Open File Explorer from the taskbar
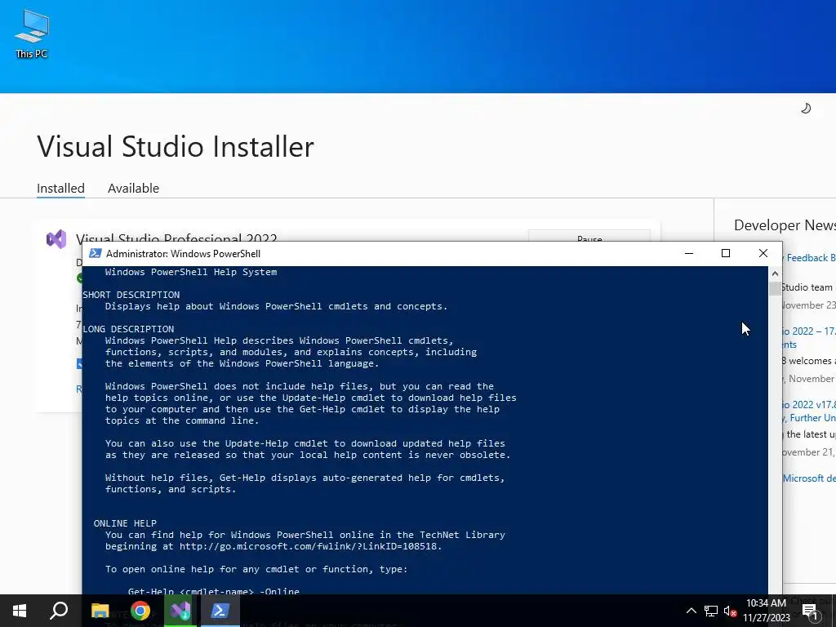This screenshot has width=836, height=627. 100,611
